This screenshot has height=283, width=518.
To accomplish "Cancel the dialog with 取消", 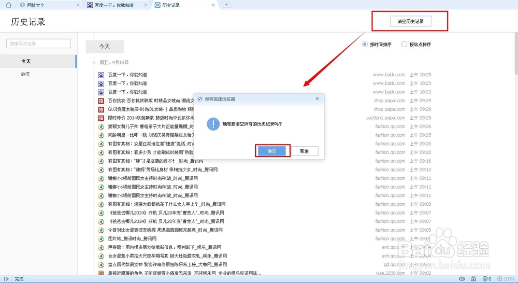I will click(304, 151).
